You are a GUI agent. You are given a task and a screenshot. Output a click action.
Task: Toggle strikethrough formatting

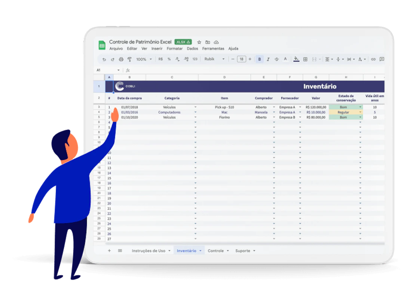[276, 59]
